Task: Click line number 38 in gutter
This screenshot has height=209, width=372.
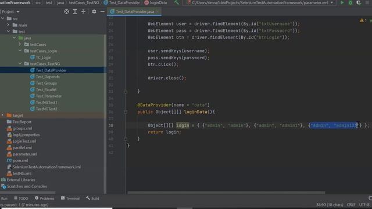Action: pos(111,125)
